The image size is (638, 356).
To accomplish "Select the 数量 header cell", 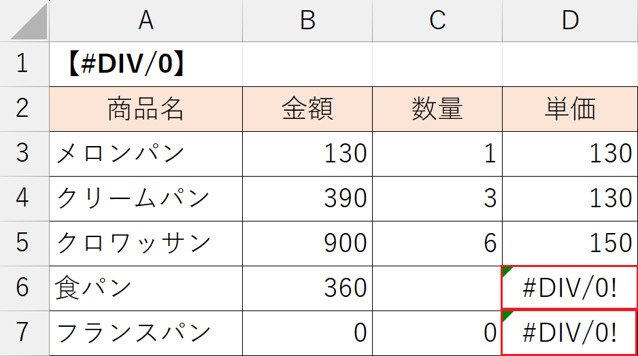I will click(437, 109).
